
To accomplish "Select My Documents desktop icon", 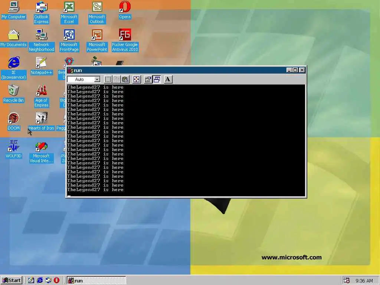I will [13, 38].
